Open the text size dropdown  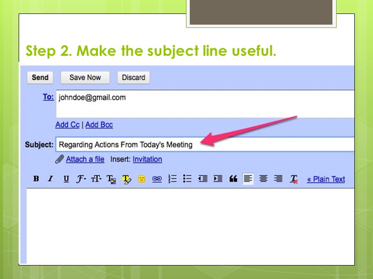tap(95, 179)
